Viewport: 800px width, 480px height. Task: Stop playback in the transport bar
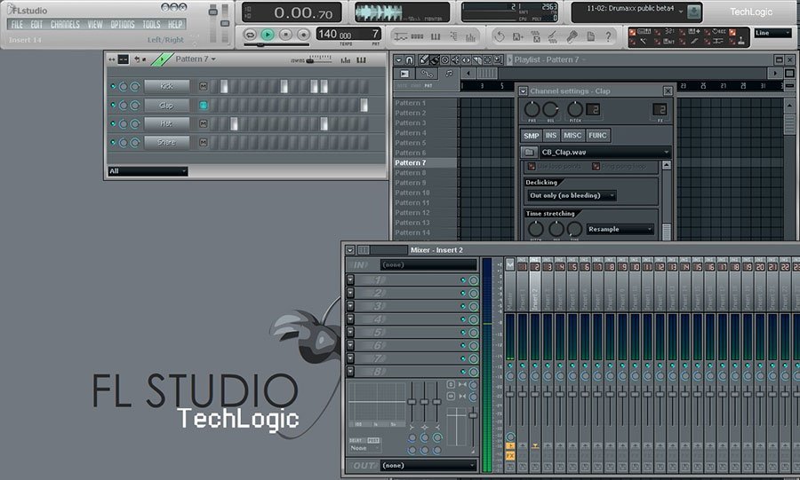285,35
